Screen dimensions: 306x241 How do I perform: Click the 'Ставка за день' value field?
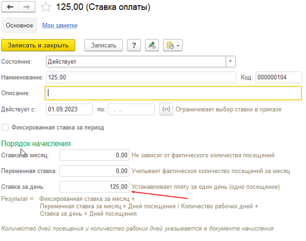click(x=94, y=187)
